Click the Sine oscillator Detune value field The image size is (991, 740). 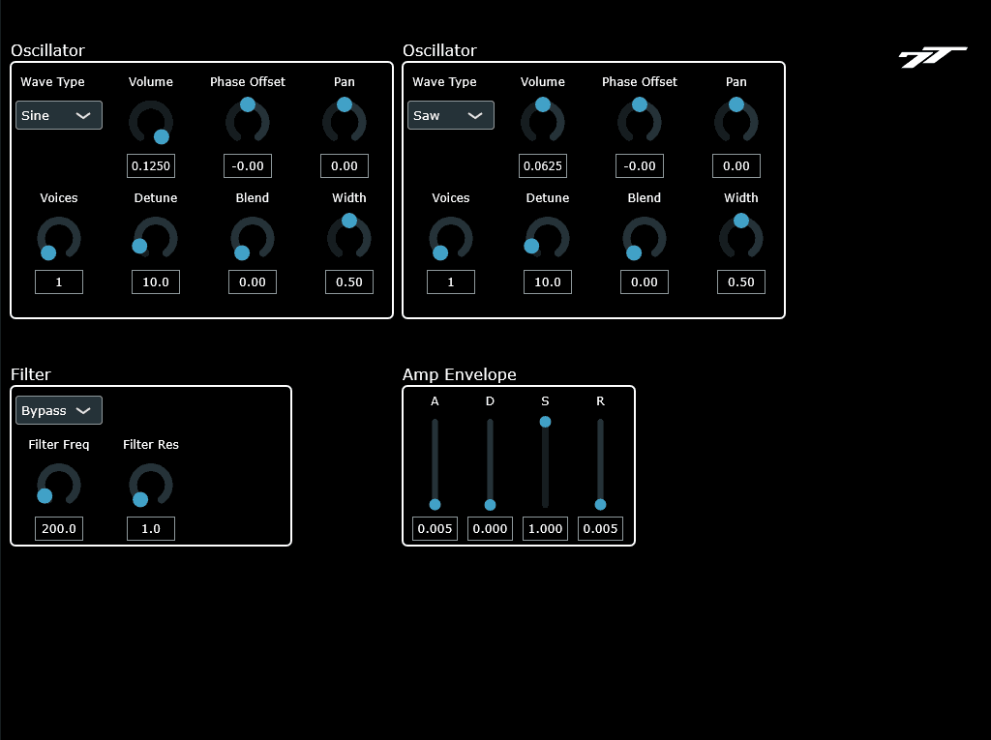pyautogui.click(x=156, y=281)
